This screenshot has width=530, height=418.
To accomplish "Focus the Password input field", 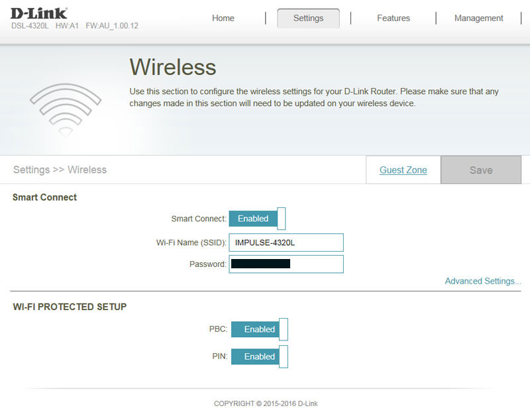I will pyautogui.click(x=286, y=264).
